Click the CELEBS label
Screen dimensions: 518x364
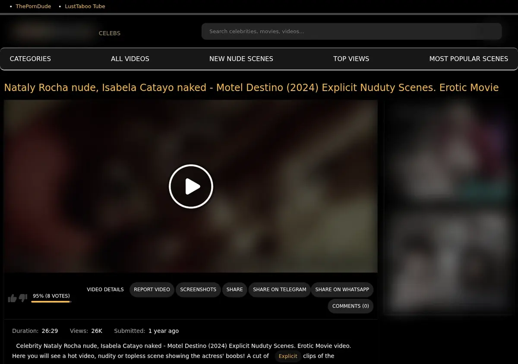click(x=110, y=33)
